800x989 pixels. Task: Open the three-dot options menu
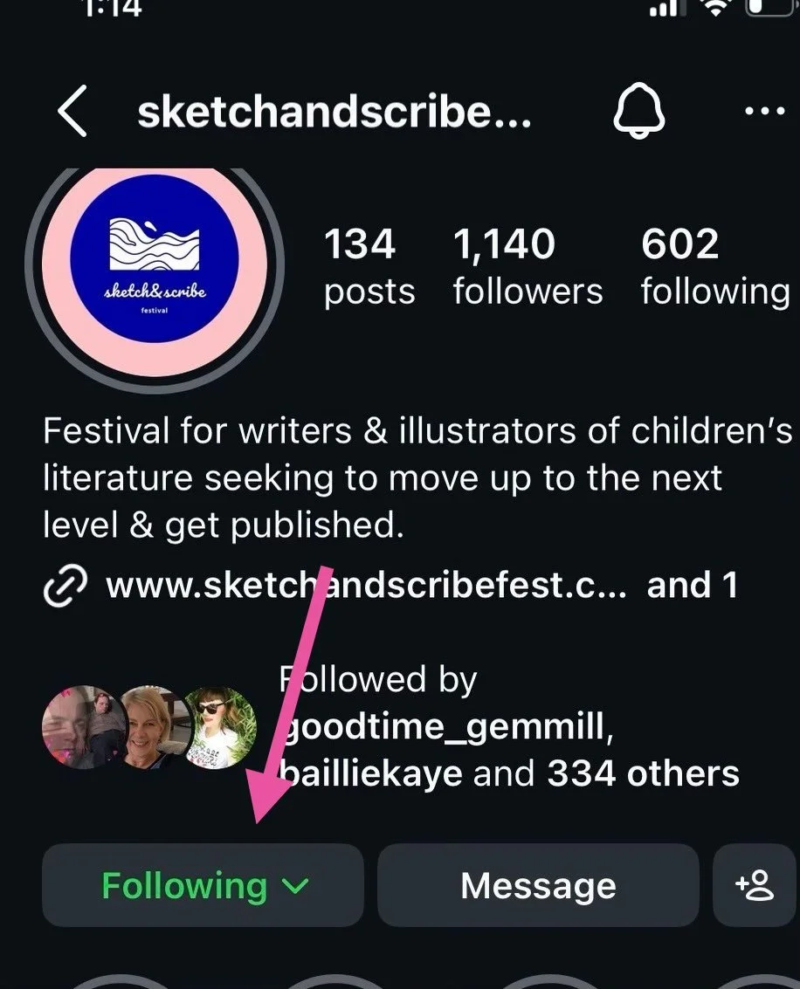tap(765, 111)
